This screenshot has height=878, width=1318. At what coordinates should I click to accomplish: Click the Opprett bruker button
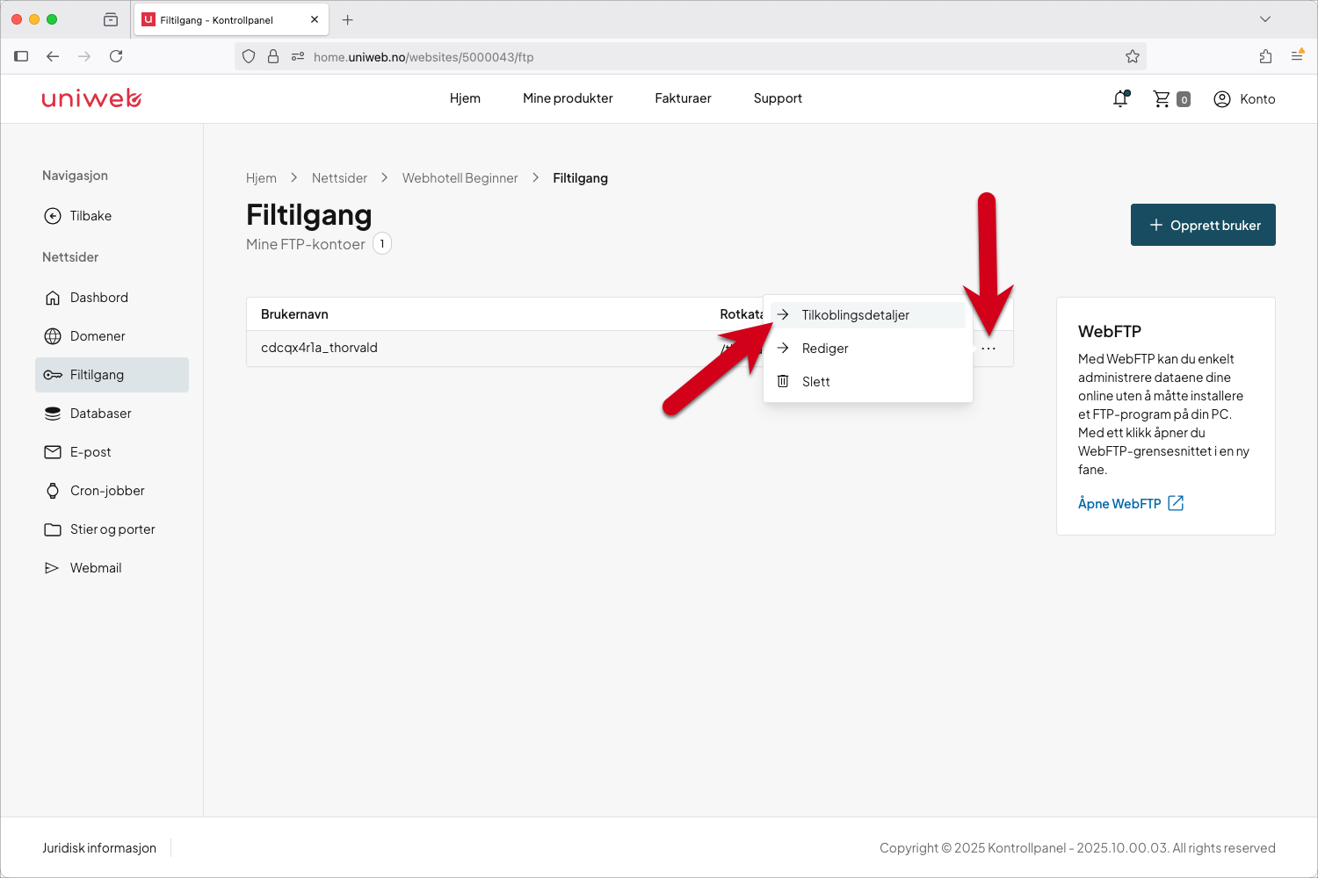point(1203,225)
